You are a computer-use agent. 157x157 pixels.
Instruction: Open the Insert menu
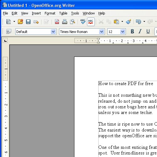[x=36, y=13]
